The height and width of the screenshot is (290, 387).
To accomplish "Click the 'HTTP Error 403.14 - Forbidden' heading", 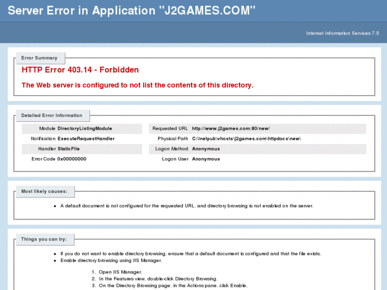I will 80,70.
